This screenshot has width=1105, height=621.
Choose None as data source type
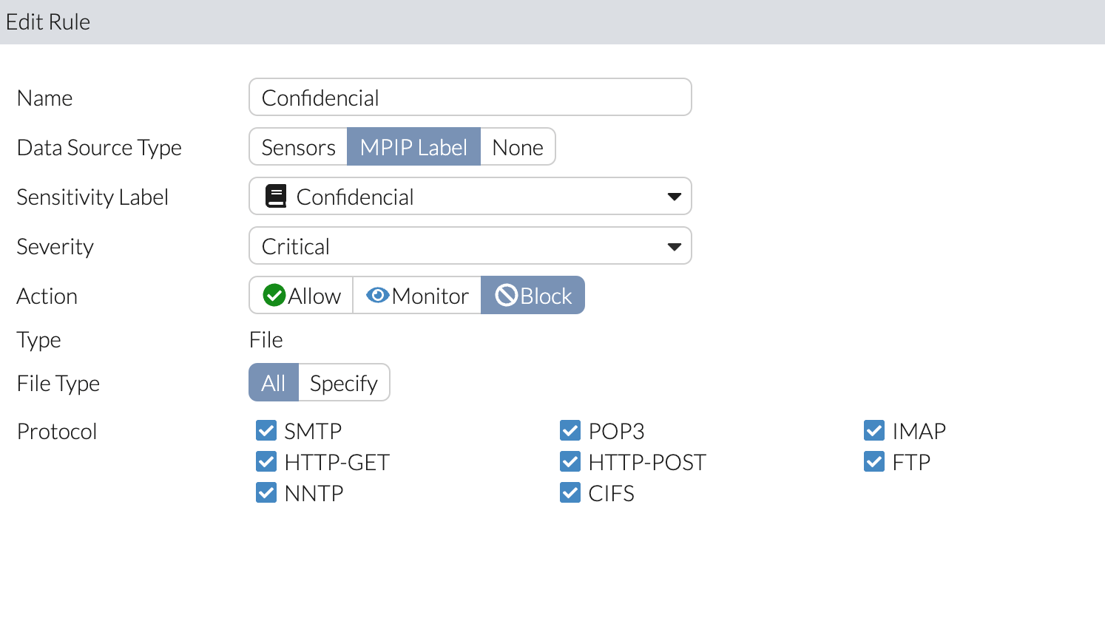[518, 147]
